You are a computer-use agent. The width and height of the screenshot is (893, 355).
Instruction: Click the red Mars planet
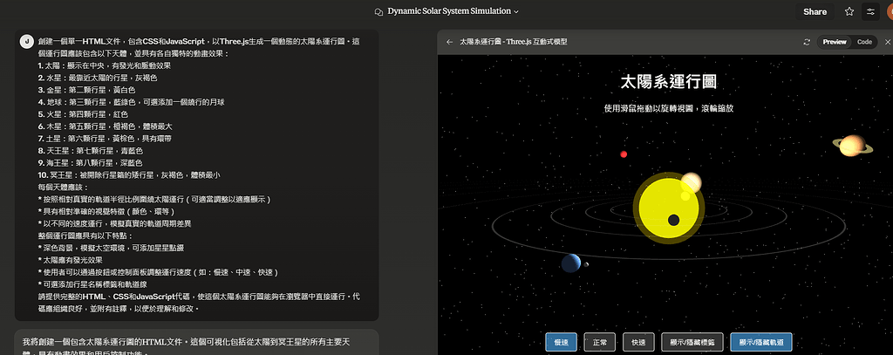624,154
